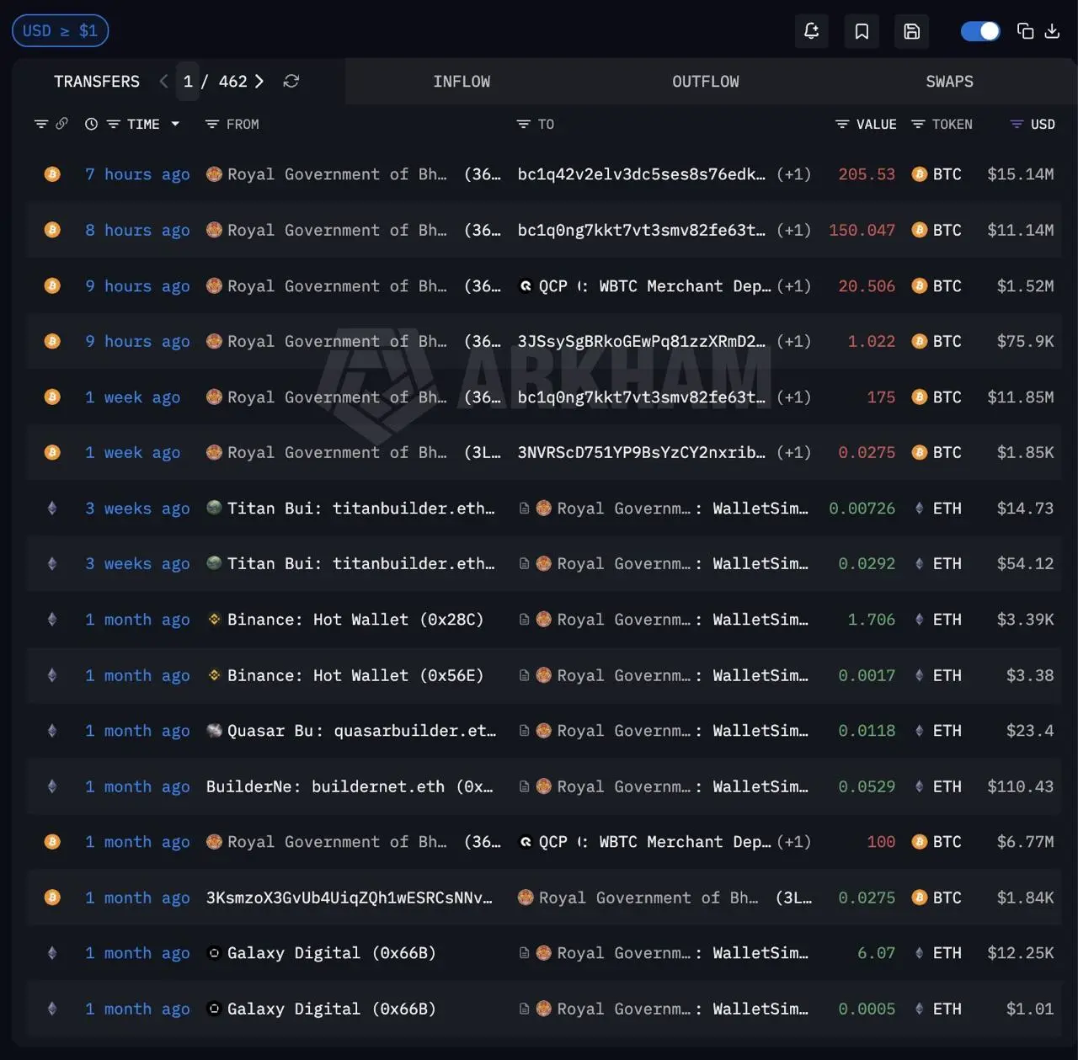Expand (+1) recipients in $11.14M row
This screenshot has width=1078, height=1060.
tap(793, 230)
